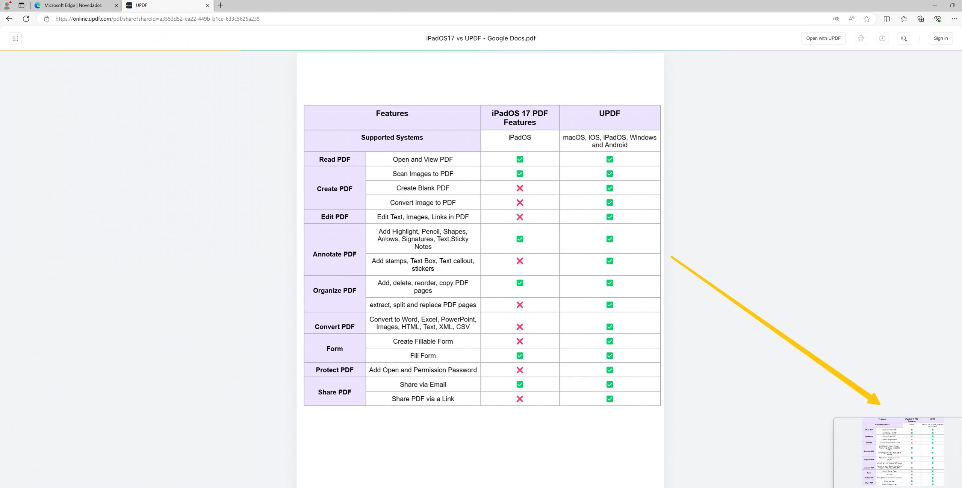Click Convert Image to PDF text

(423, 203)
